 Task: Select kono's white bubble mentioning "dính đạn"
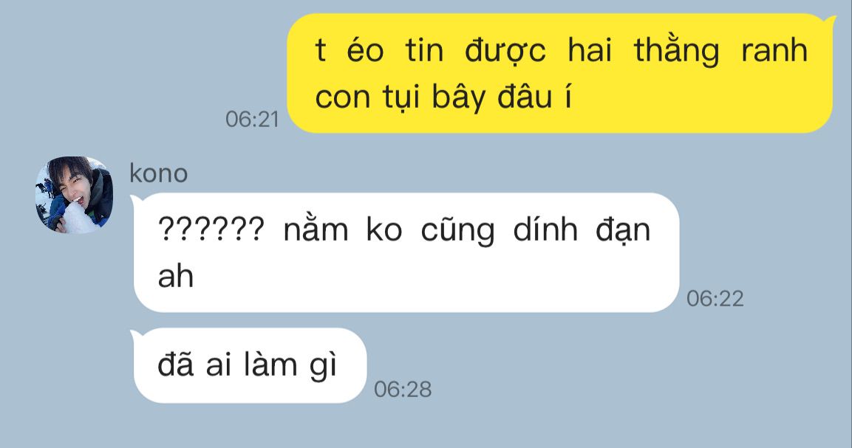click(x=406, y=252)
